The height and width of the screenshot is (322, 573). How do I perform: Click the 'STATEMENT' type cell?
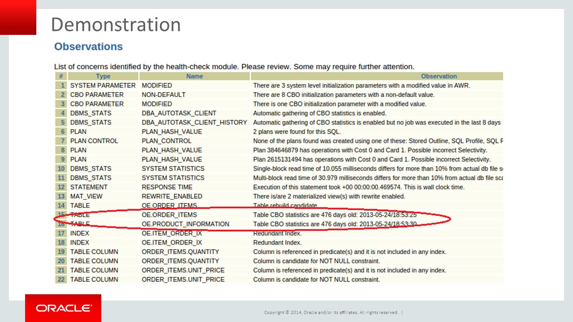[103, 187]
